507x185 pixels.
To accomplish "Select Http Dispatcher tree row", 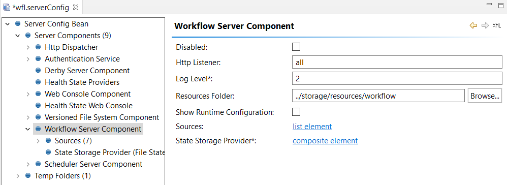I will (72, 47).
